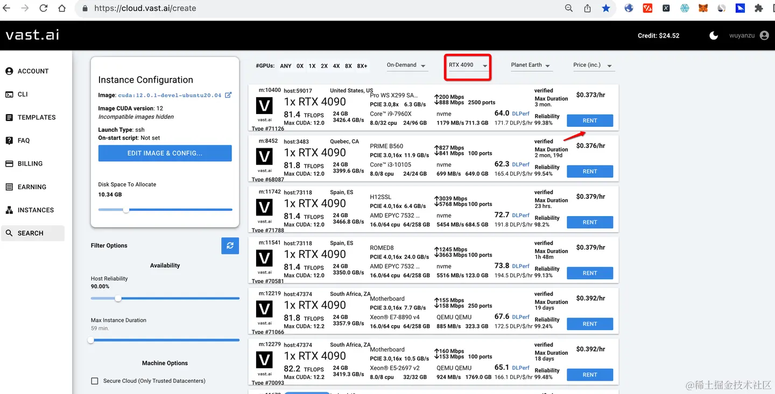The height and width of the screenshot is (394, 775).
Task: Open the On-Demand dropdown
Action: click(x=406, y=65)
